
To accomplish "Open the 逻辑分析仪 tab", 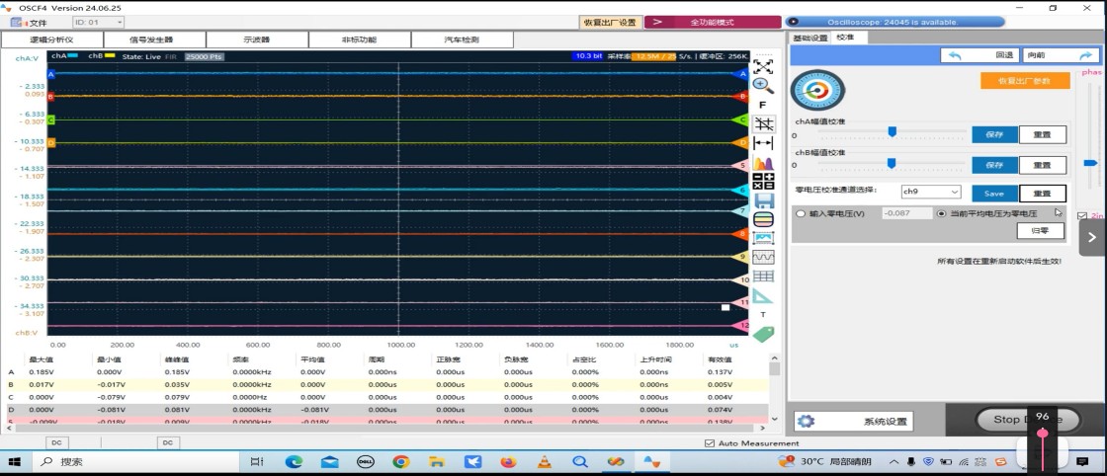I will point(52,40).
